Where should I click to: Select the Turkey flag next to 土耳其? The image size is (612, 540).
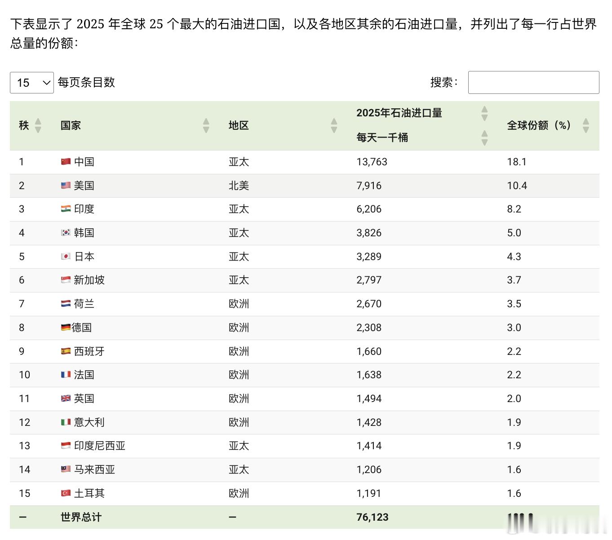[66, 493]
